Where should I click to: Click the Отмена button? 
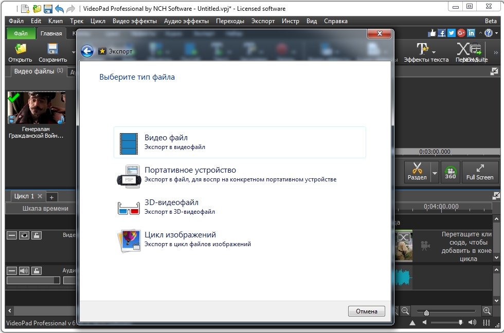pyautogui.click(x=366, y=311)
